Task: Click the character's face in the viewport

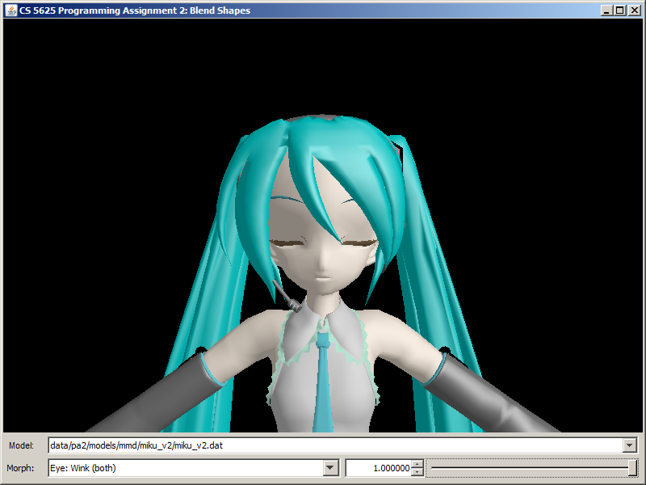Action: pos(323,251)
